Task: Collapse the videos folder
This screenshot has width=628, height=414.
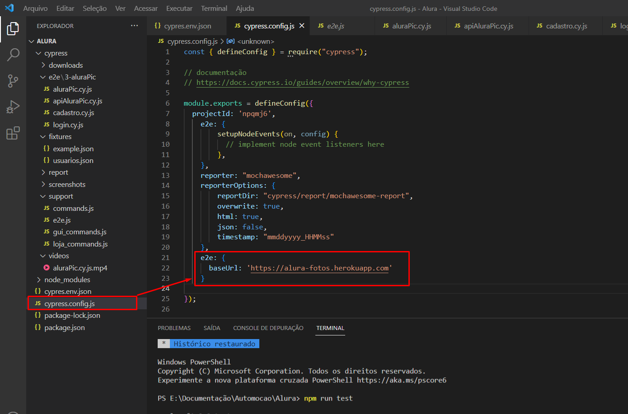Action: (43, 256)
